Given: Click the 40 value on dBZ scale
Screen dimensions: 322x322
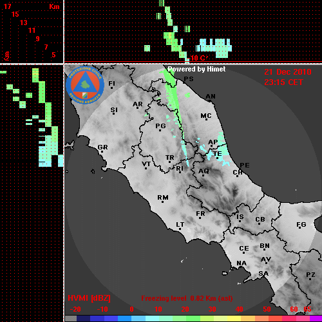Looking at the screenshot, I should click(240, 309).
